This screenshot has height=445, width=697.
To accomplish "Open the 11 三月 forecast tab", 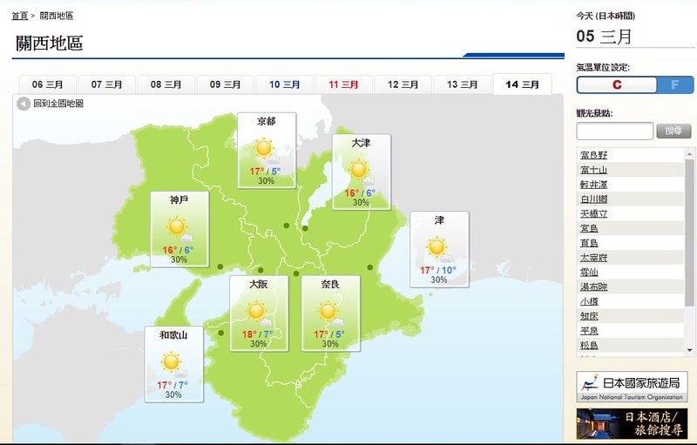I will [x=343, y=84].
